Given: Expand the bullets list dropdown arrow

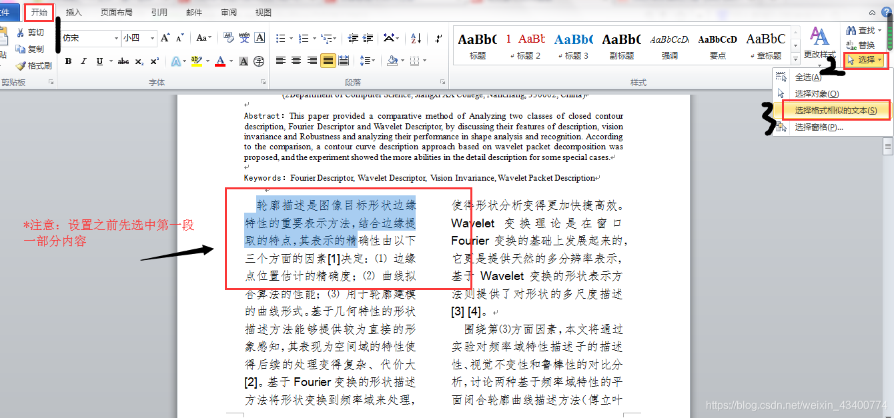Looking at the screenshot, I should 290,38.
